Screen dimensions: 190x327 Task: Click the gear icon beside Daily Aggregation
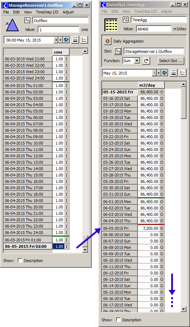[x=108, y=41]
